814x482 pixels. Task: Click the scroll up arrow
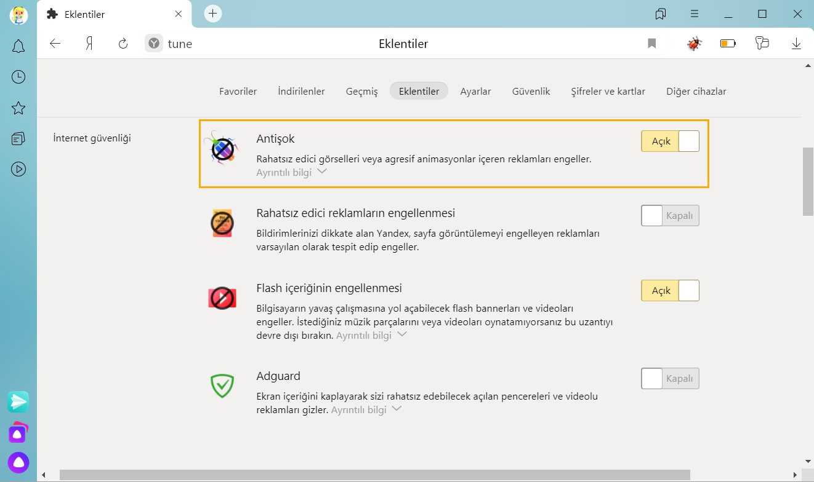[808, 65]
